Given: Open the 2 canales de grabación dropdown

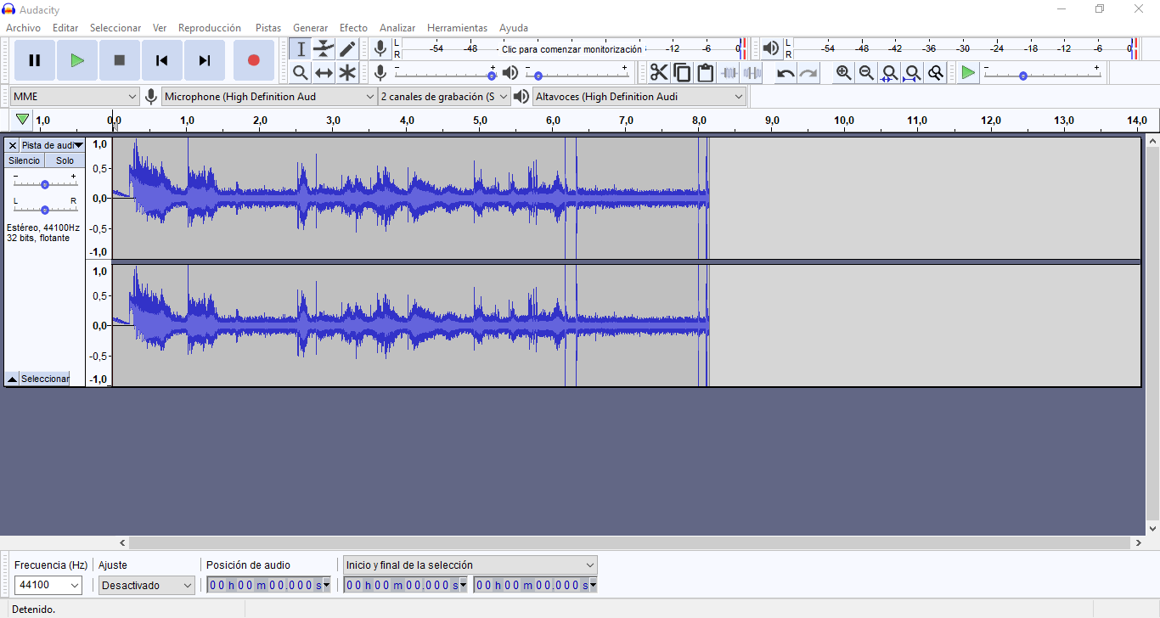Looking at the screenshot, I should pos(444,97).
